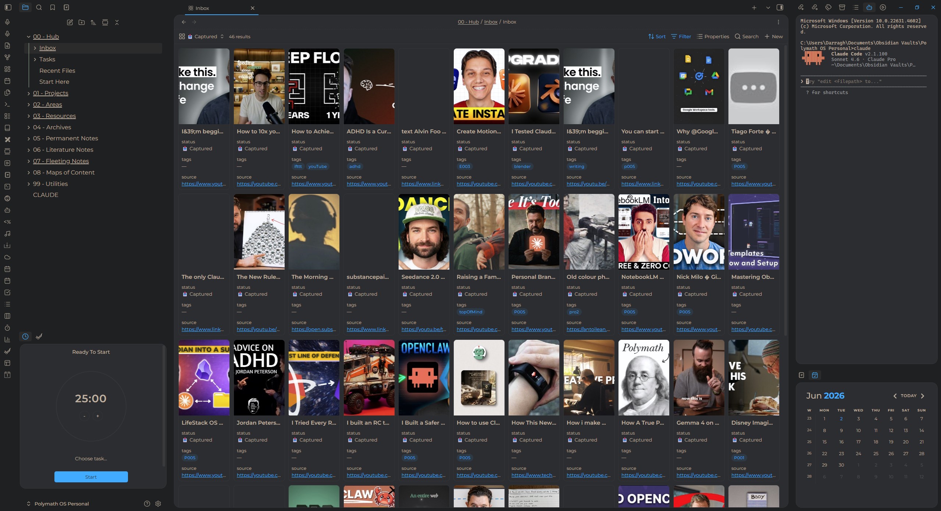Click the New button to add entry
The height and width of the screenshot is (511, 941).
point(774,36)
